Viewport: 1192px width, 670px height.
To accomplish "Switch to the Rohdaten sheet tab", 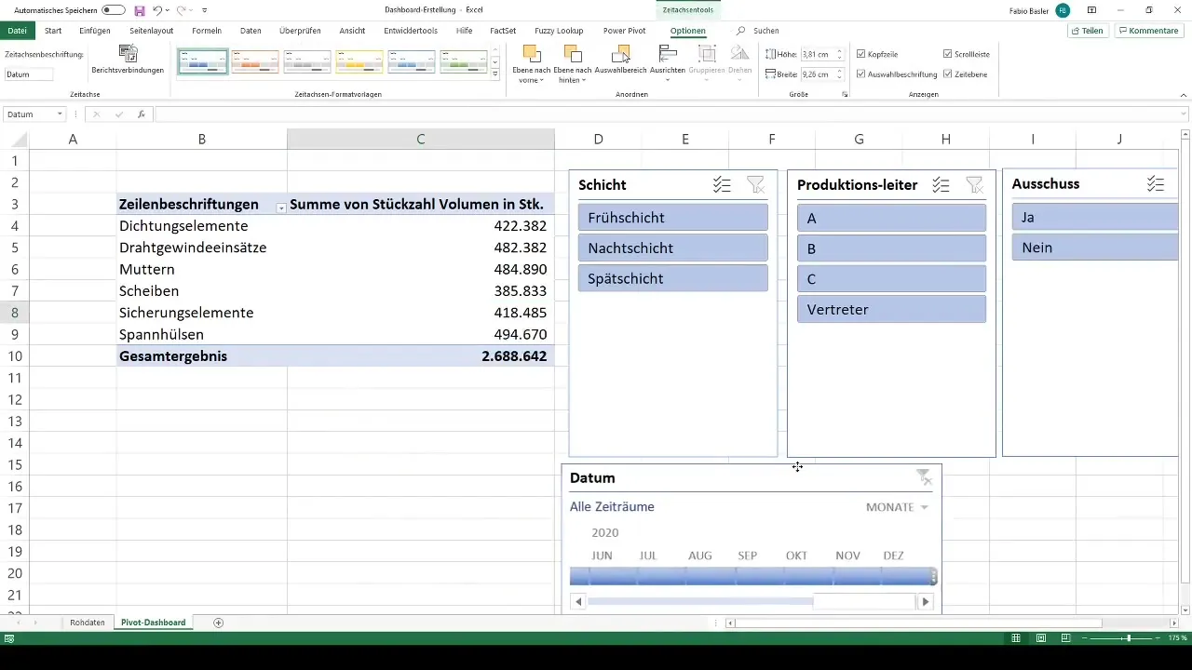I will [x=88, y=623].
